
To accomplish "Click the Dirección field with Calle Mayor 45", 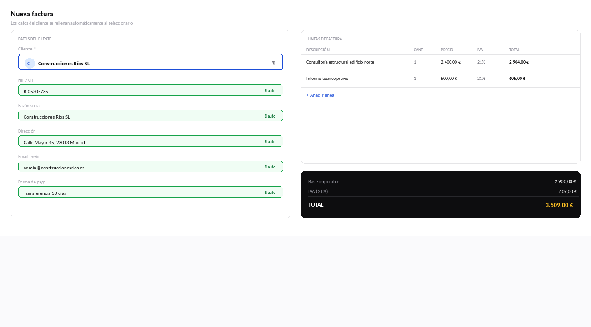I will [x=150, y=141].
